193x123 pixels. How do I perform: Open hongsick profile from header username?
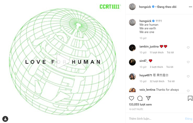point(145,7)
